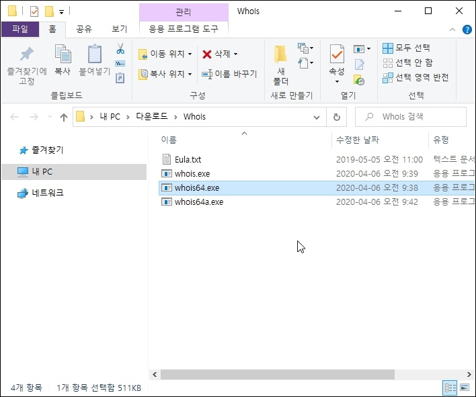Click the Refresh icon next to address bar
Viewport: 476px width, 397px height.
(336, 117)
